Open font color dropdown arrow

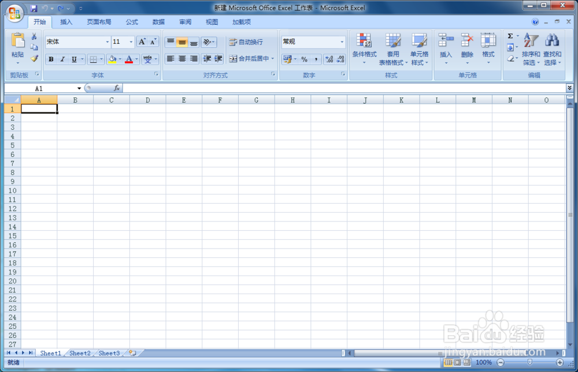pos(137,59)
